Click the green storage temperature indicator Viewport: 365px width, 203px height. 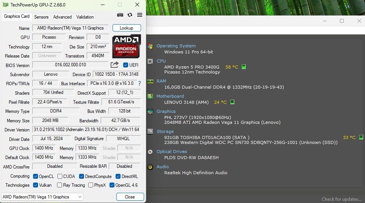click(361, 137)
